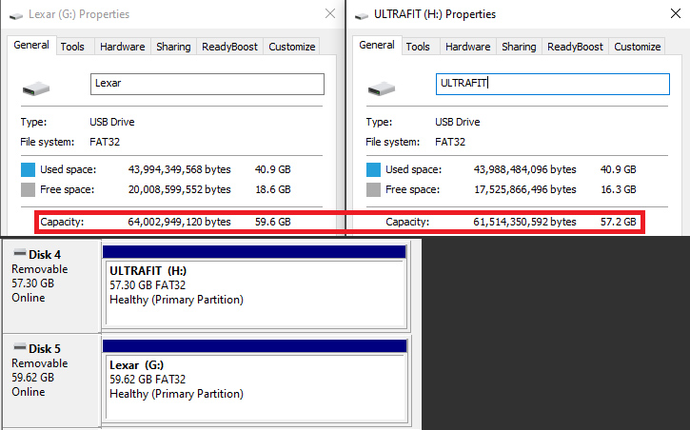This screenshot has height=430, width=690.
Task: Click the Lexar volume label field
Action: [x=207, y=84]
